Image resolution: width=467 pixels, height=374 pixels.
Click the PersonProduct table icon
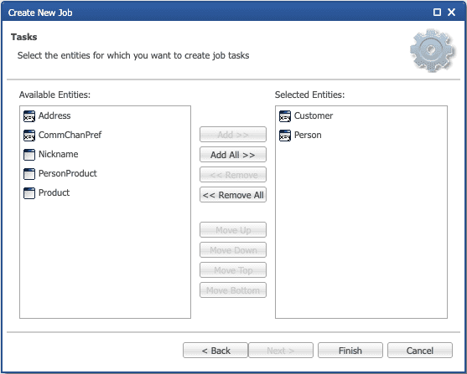(29, 174)
